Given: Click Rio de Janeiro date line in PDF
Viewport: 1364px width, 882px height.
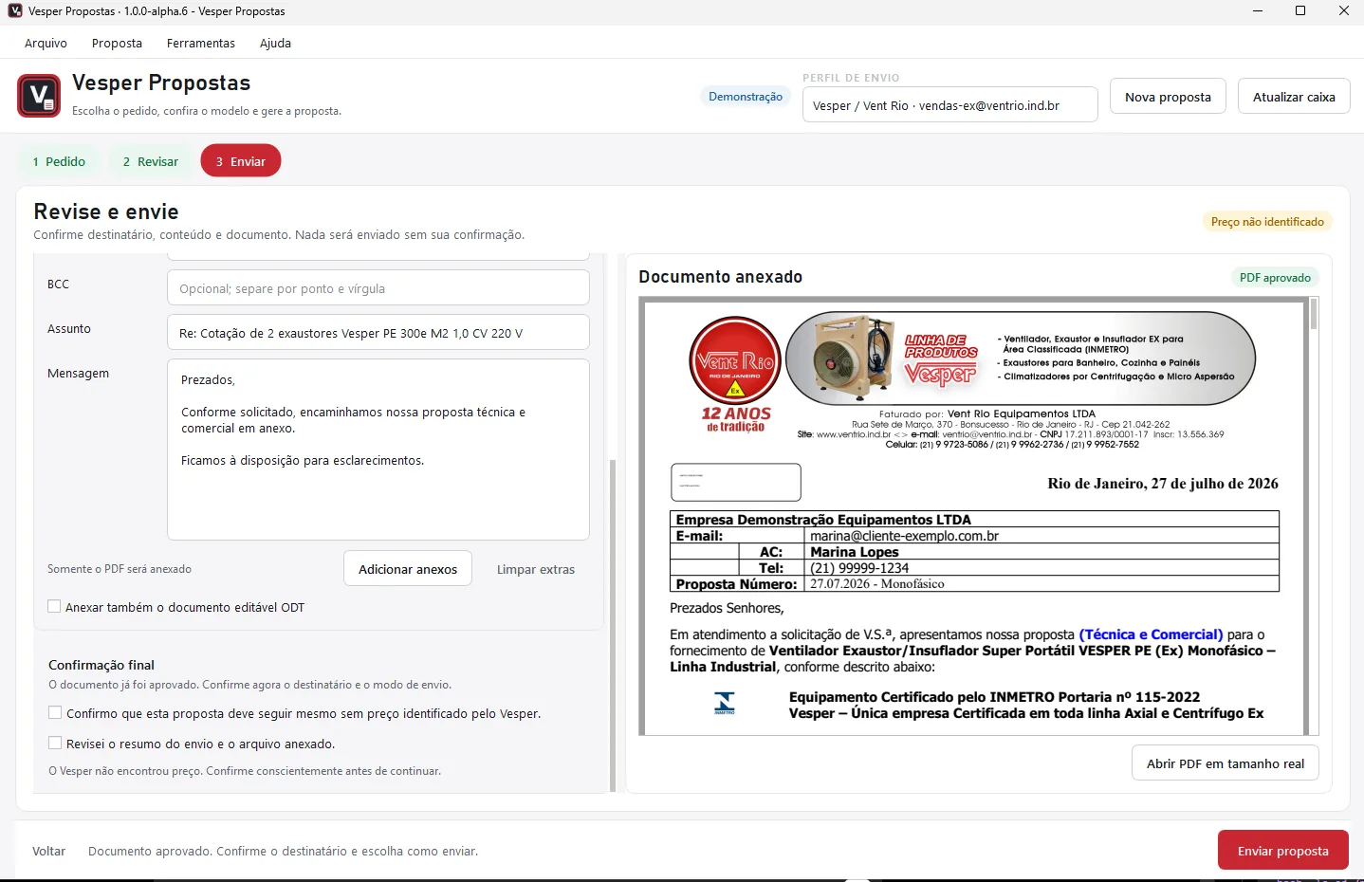Looking at the screenshot, I should point(1163,484).
